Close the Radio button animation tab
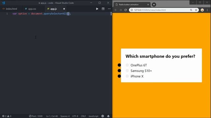This screenshot has width=211, height=118. coord(148,5)
